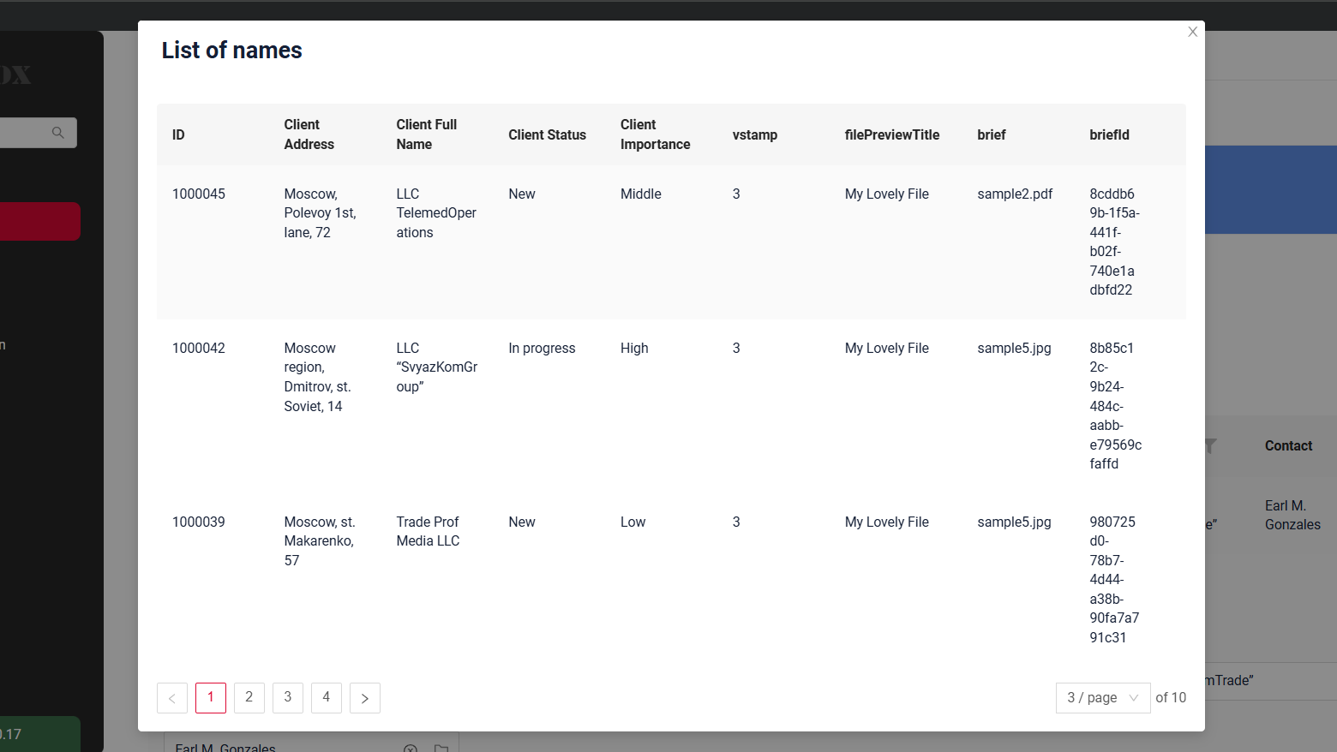
Task: Pick the Trade Prof Media LLC row
Action: [428, 531]
